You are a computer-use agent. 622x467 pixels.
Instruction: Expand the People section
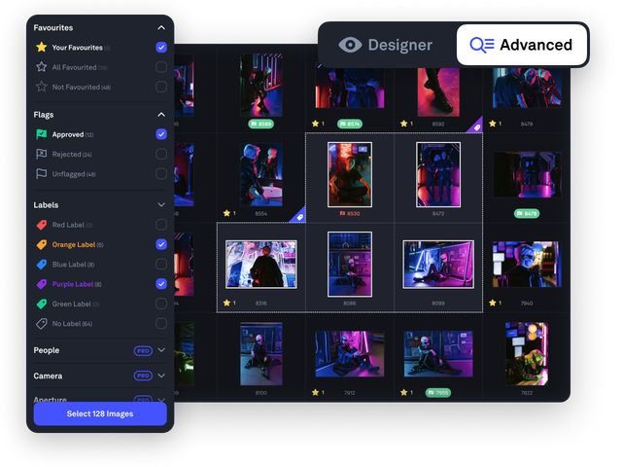(x=161, y=350)
